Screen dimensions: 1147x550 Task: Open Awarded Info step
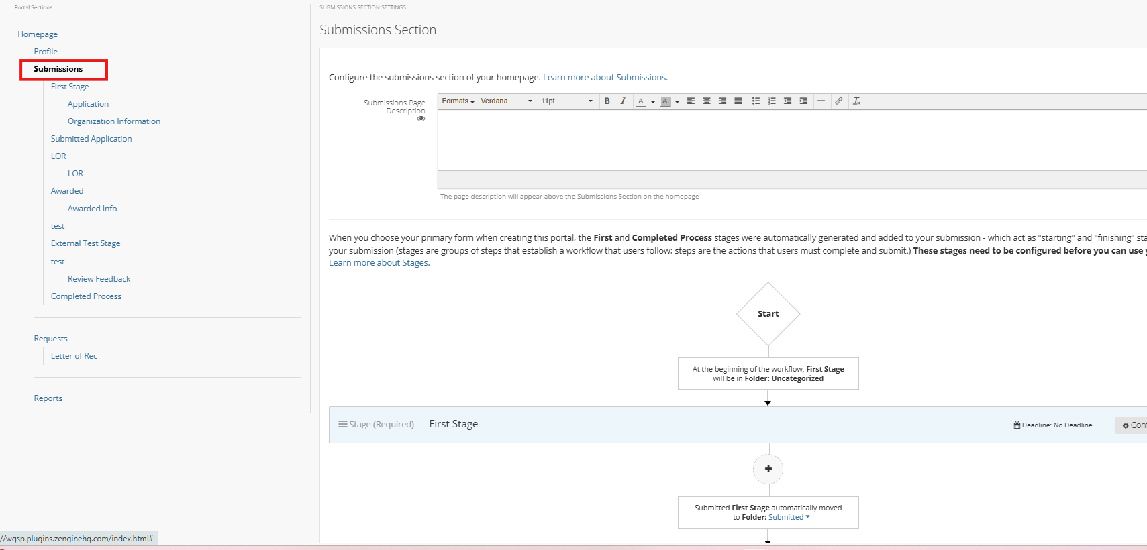click(93, 209)
